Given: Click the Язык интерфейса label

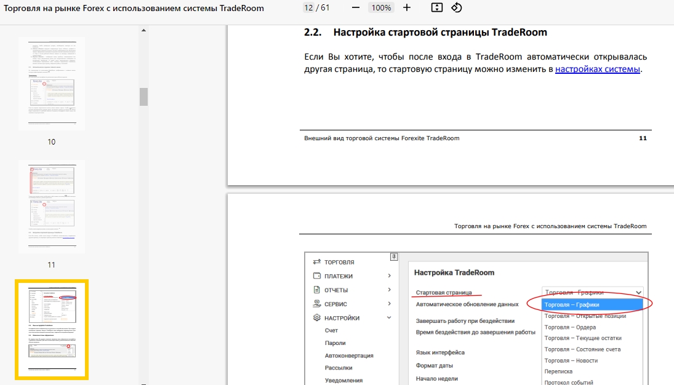Looking at the screenshot, I should click(x=440, y=352).
